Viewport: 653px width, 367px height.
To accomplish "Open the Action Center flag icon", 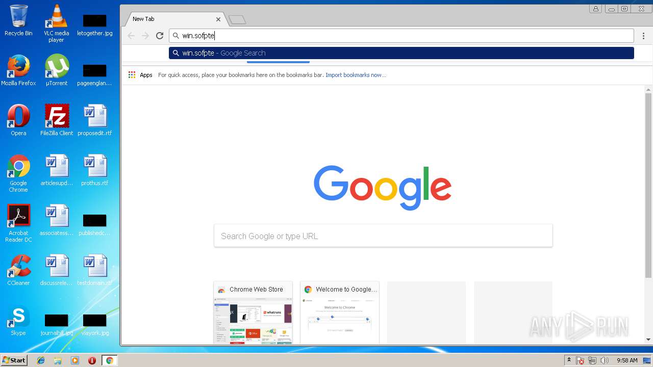I will pos(580,360).
